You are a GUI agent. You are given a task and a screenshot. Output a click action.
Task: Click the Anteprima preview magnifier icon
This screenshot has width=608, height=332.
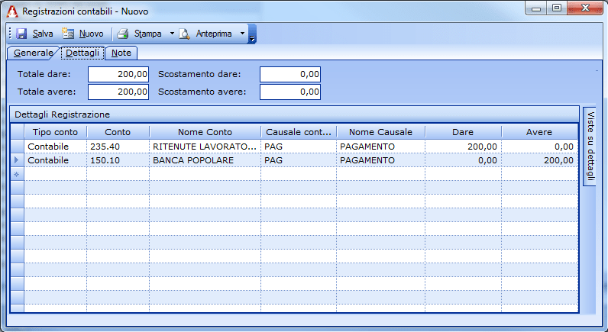[x=185, y=34]
